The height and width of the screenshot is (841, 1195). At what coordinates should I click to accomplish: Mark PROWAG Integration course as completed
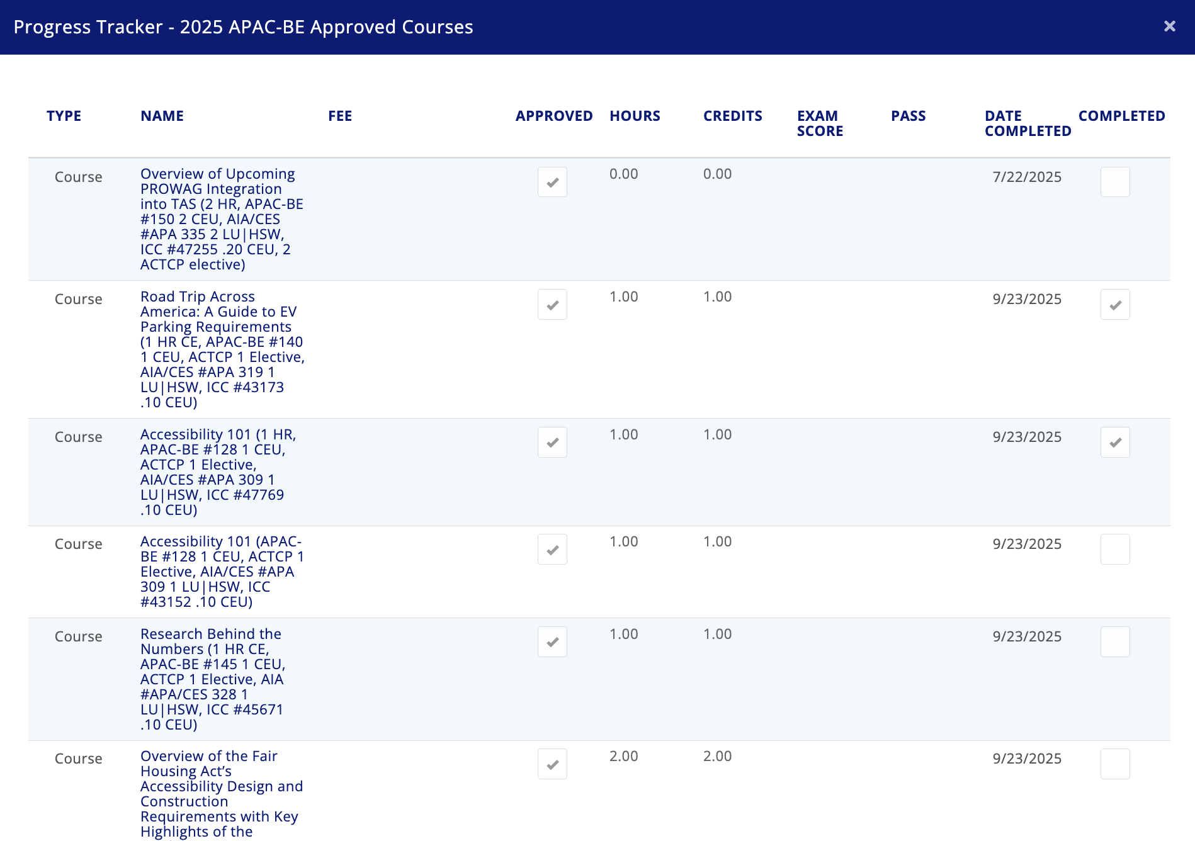click(1115, 181)
